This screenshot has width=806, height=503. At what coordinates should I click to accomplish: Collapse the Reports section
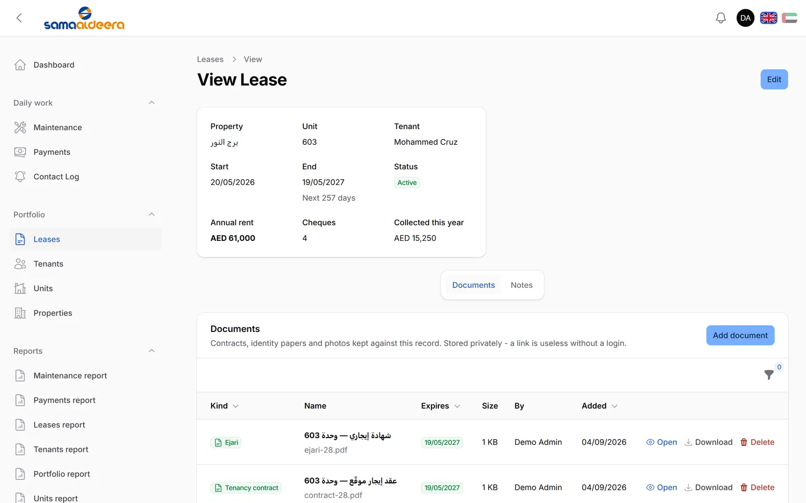pos(152,351)
